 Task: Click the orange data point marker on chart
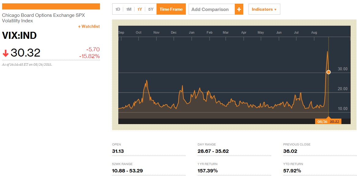coord(329,72)
